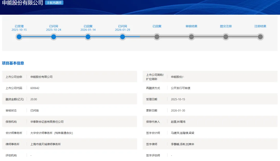Click the gray 提交注册 timeline node
This screenshot has height=161, width=280.
tap(226, 37)
